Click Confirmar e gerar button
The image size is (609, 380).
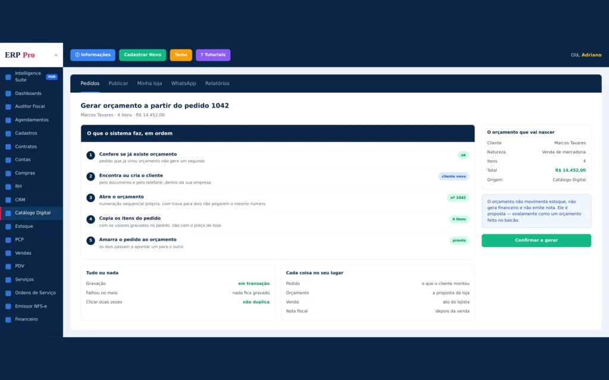(536, 240)
